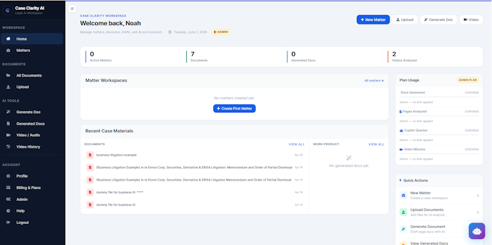Click the Video button in the header
Viewport: 492px width, 245px height.
tap(471, 20)
